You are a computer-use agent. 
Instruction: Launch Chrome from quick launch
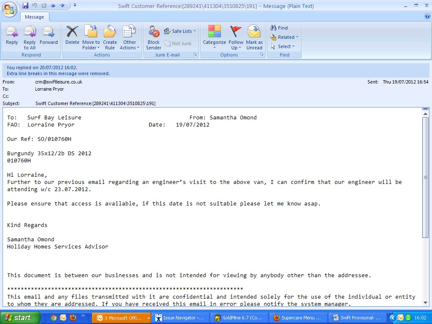click(54, 318)
